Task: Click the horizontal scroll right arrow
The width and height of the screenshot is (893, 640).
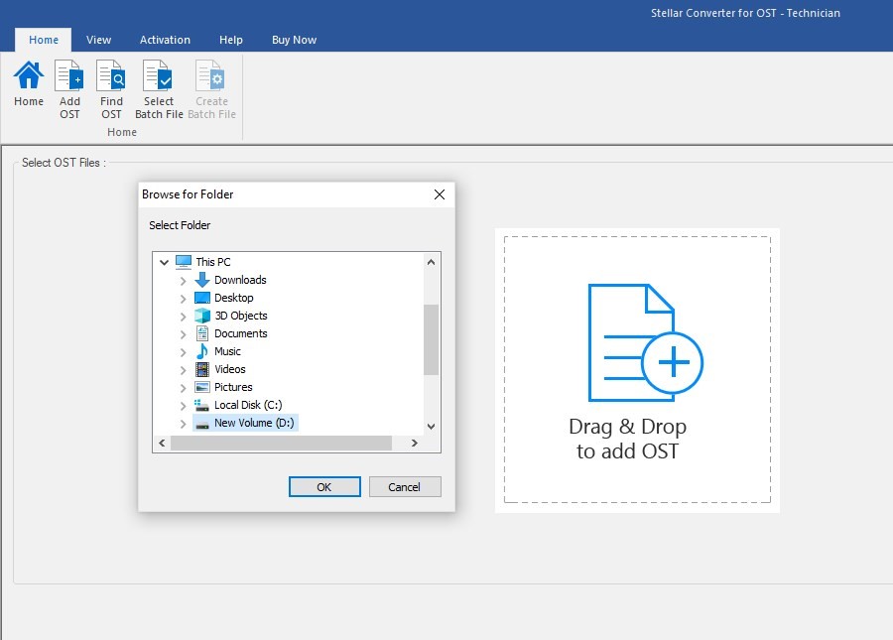Action: tap(415, 443)
